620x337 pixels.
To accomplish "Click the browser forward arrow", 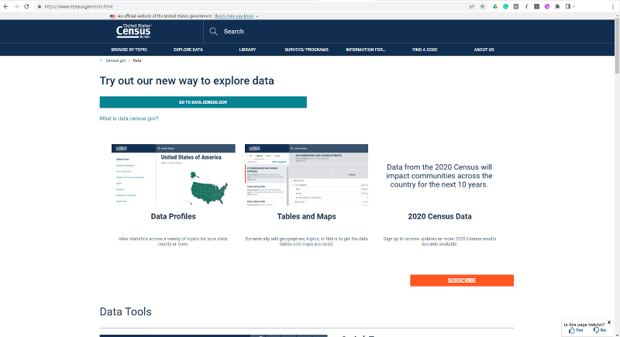I will (x=16, y=6).
